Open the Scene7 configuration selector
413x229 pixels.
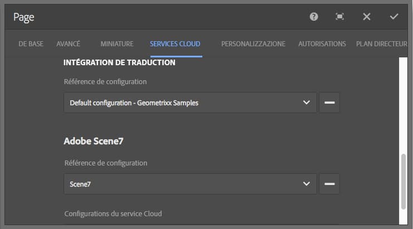tap(184, 184)
